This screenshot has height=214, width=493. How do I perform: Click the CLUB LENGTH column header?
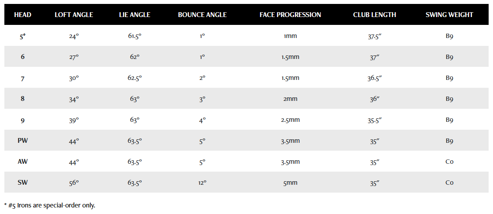pyautogui.click(x=374, y=15)
